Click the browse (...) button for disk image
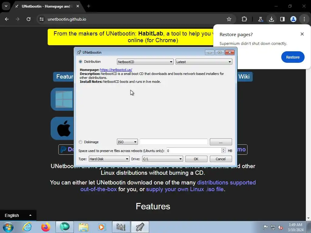The width and height of the screenshot is (311, 233). 221,142
